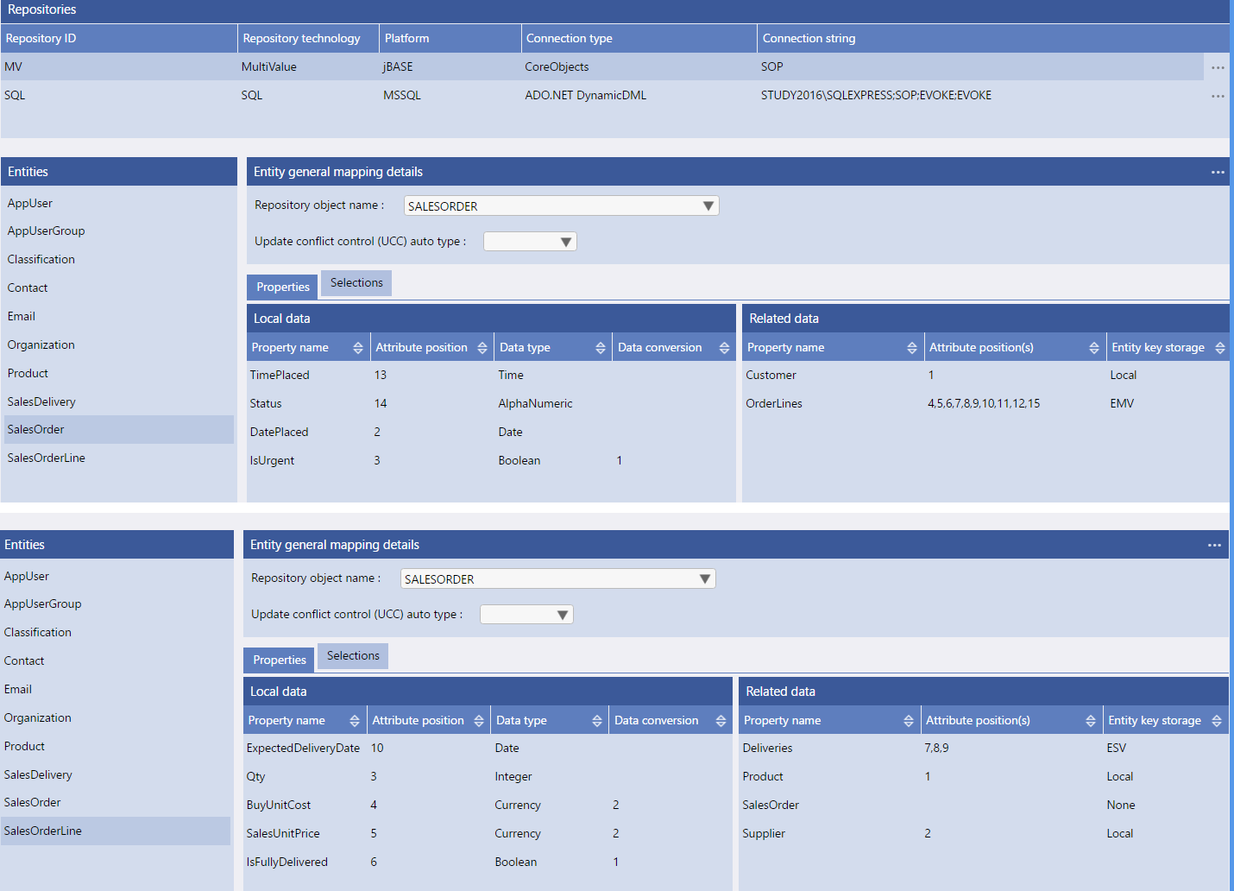Select the Deliveries related data row

click(984, 748)
